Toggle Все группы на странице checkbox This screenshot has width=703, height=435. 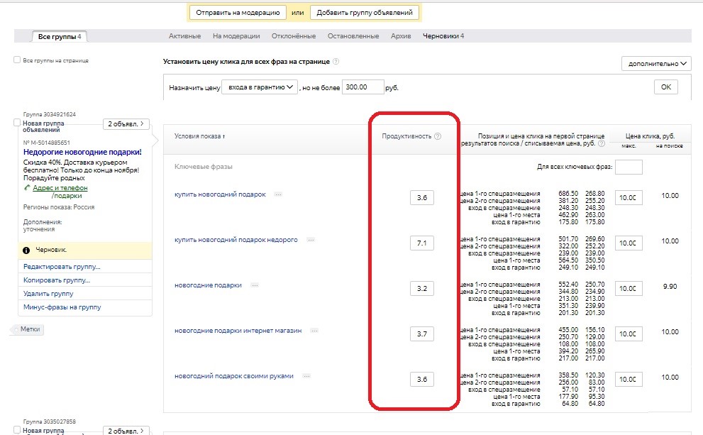[x=17, y=60]
